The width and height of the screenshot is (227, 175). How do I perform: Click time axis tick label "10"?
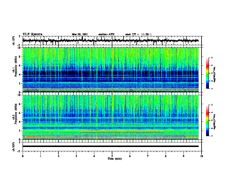(x=201, y=156)
